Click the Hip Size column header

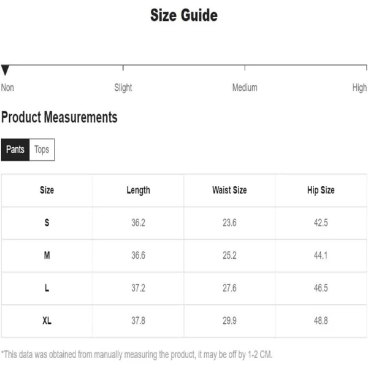[321, 190]
